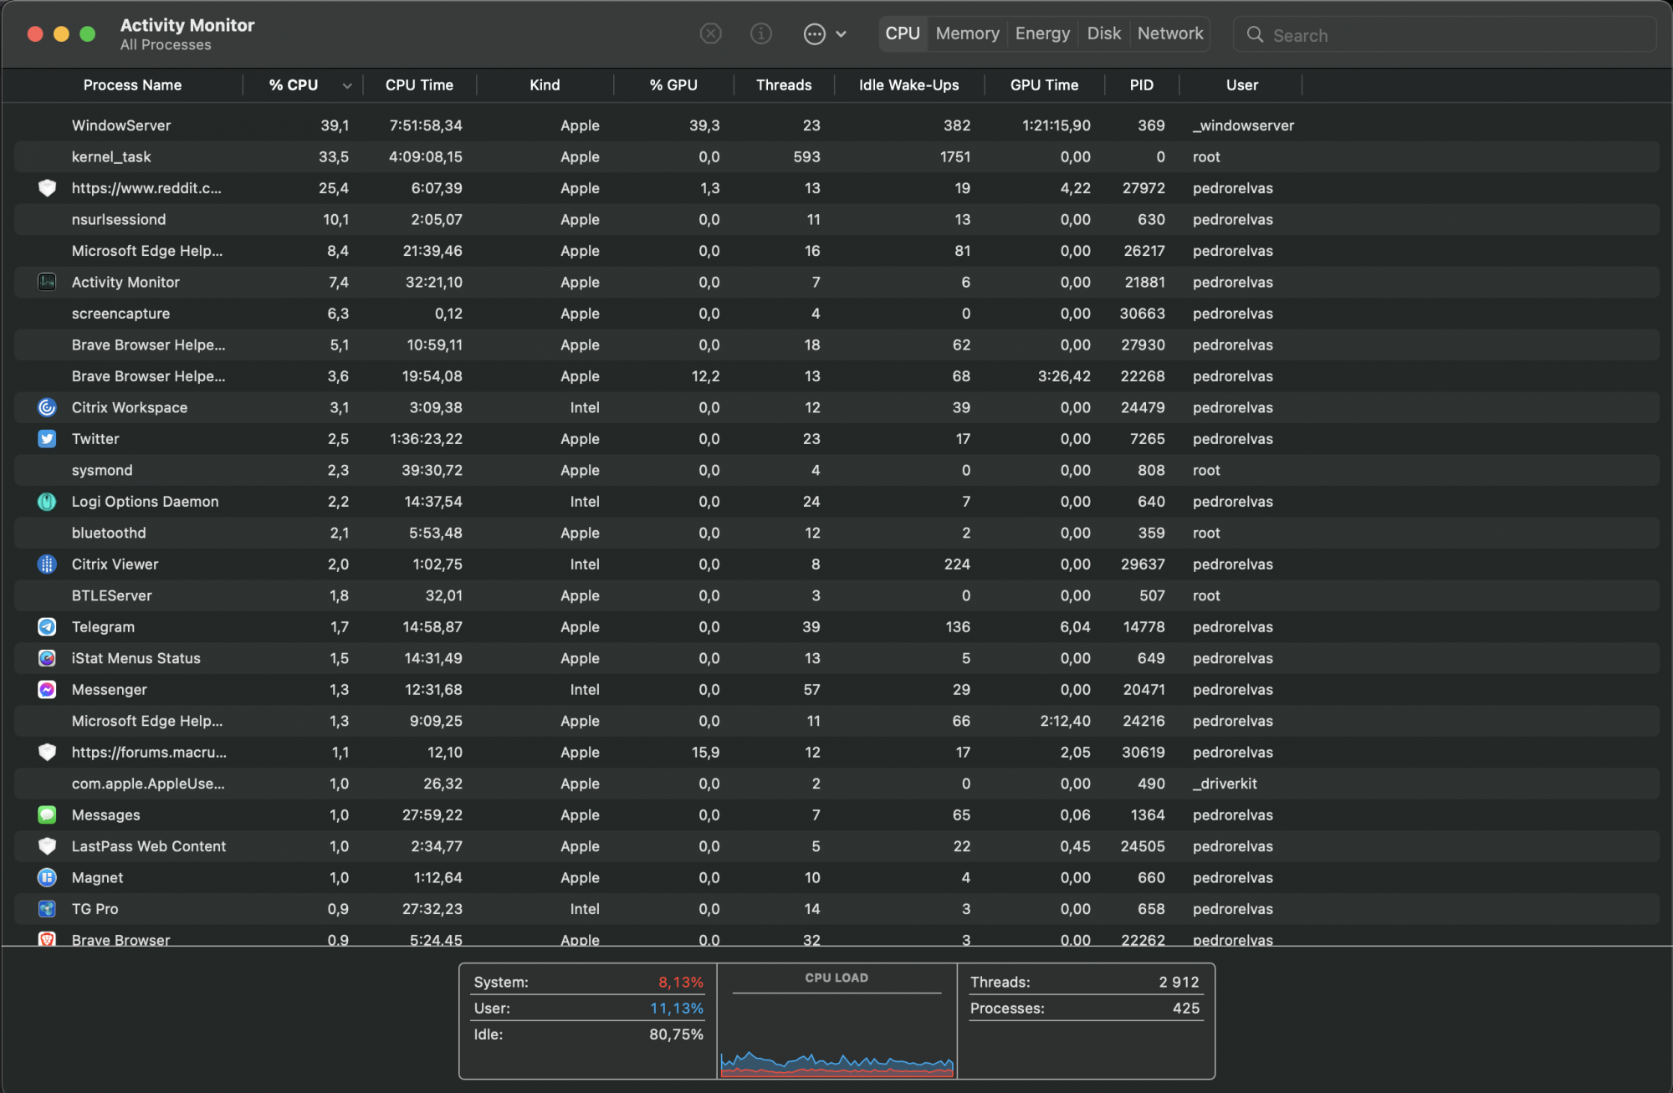Sort by Threads column header
The height and width of the screenshot is (1093, 1673).
pyautogui.click(x=783, y=85)
